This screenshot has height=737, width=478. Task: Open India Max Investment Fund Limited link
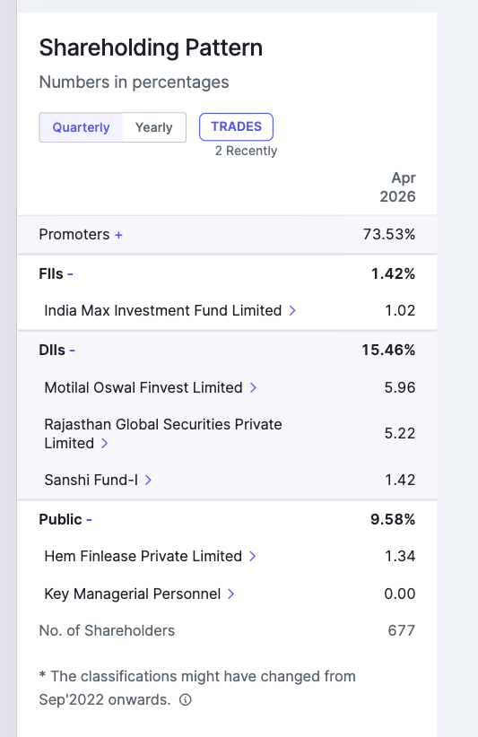pos(162,311)
